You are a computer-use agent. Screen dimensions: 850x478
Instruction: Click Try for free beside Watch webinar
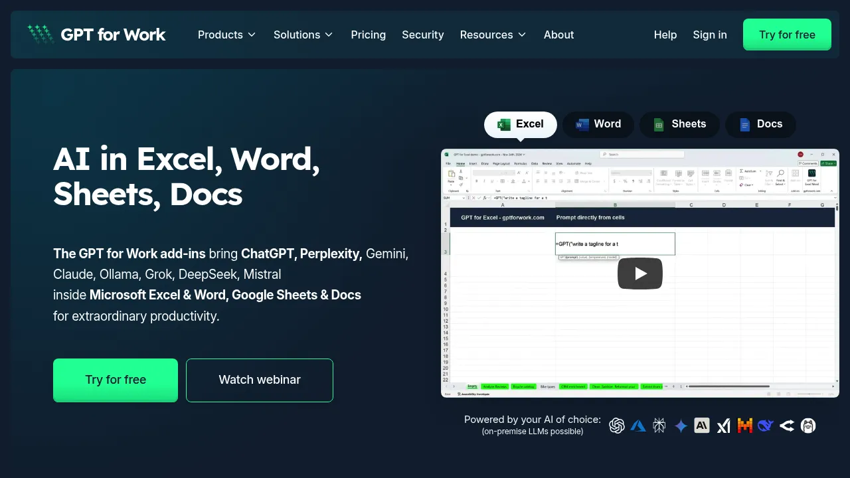pos(116,380)
